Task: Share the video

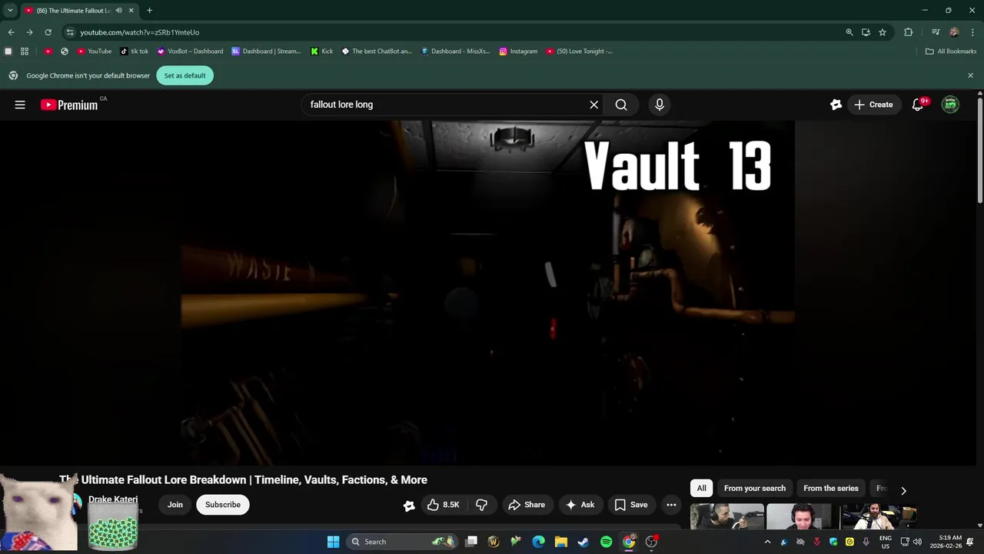Action: (x=527, y=505)
